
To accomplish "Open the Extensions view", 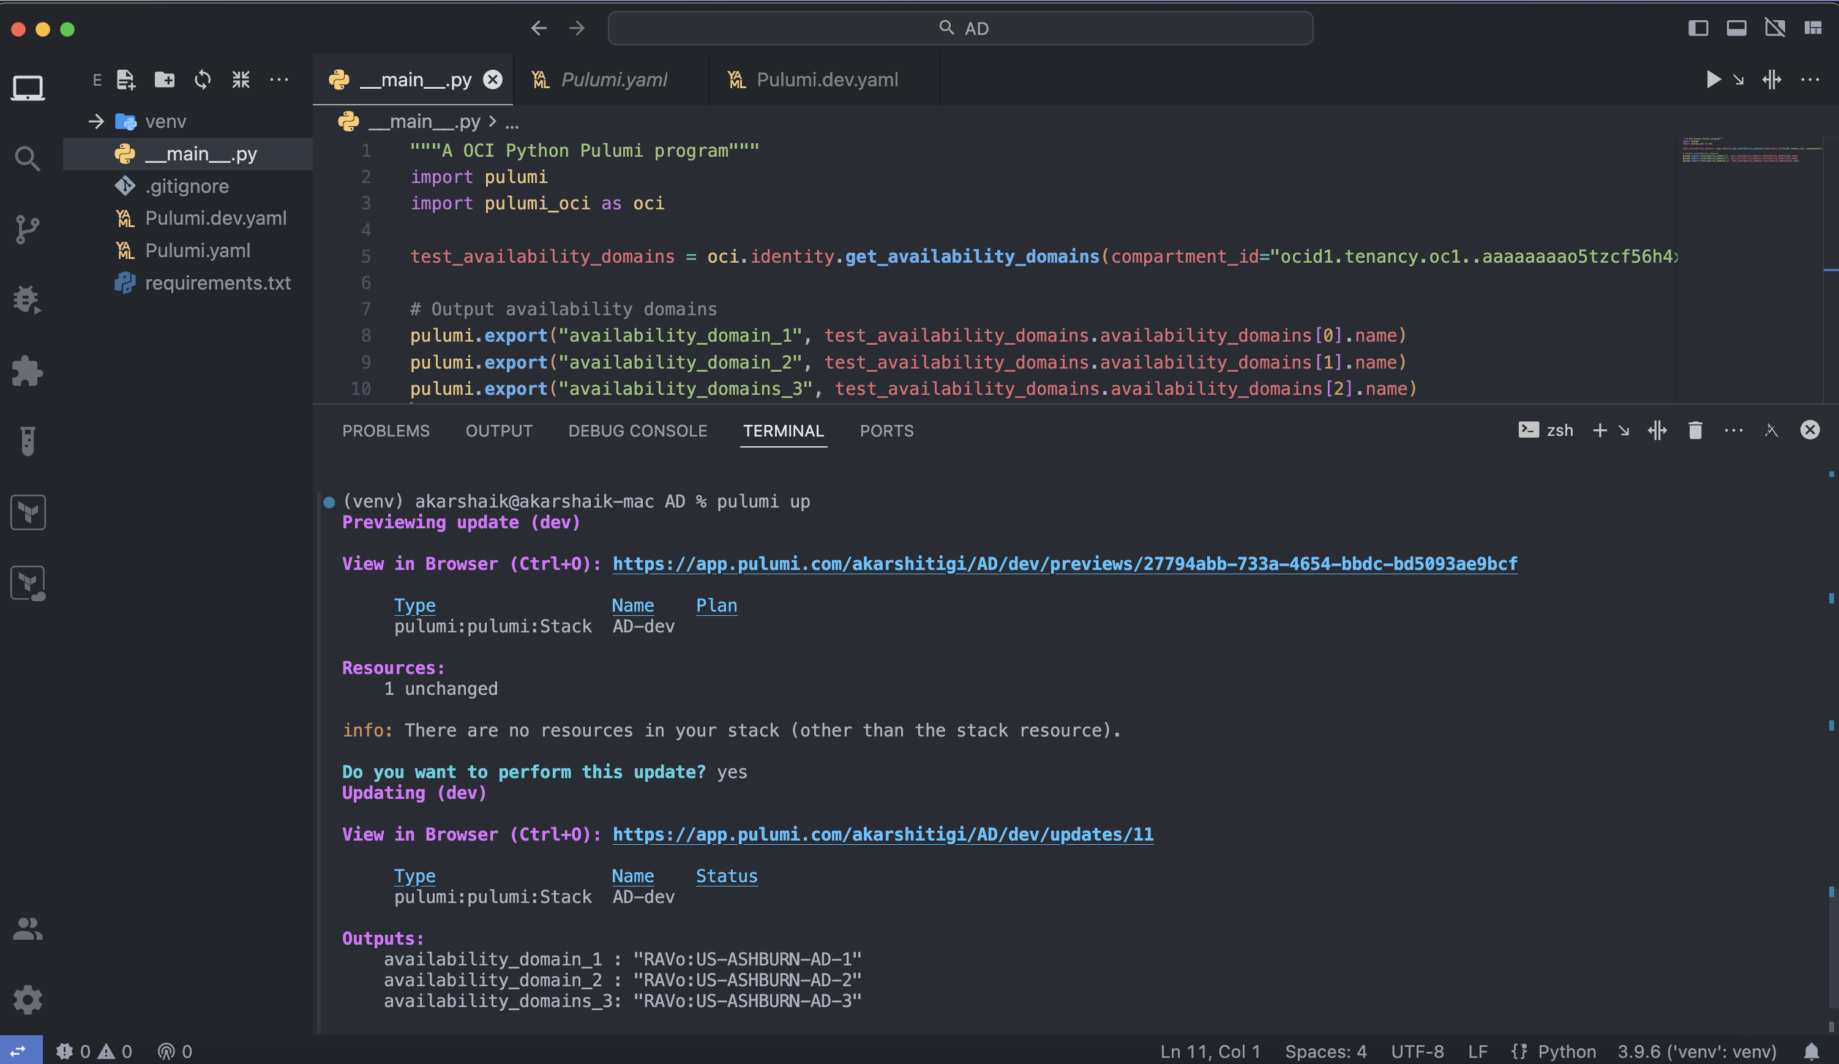I will click(x=27, y=371).
